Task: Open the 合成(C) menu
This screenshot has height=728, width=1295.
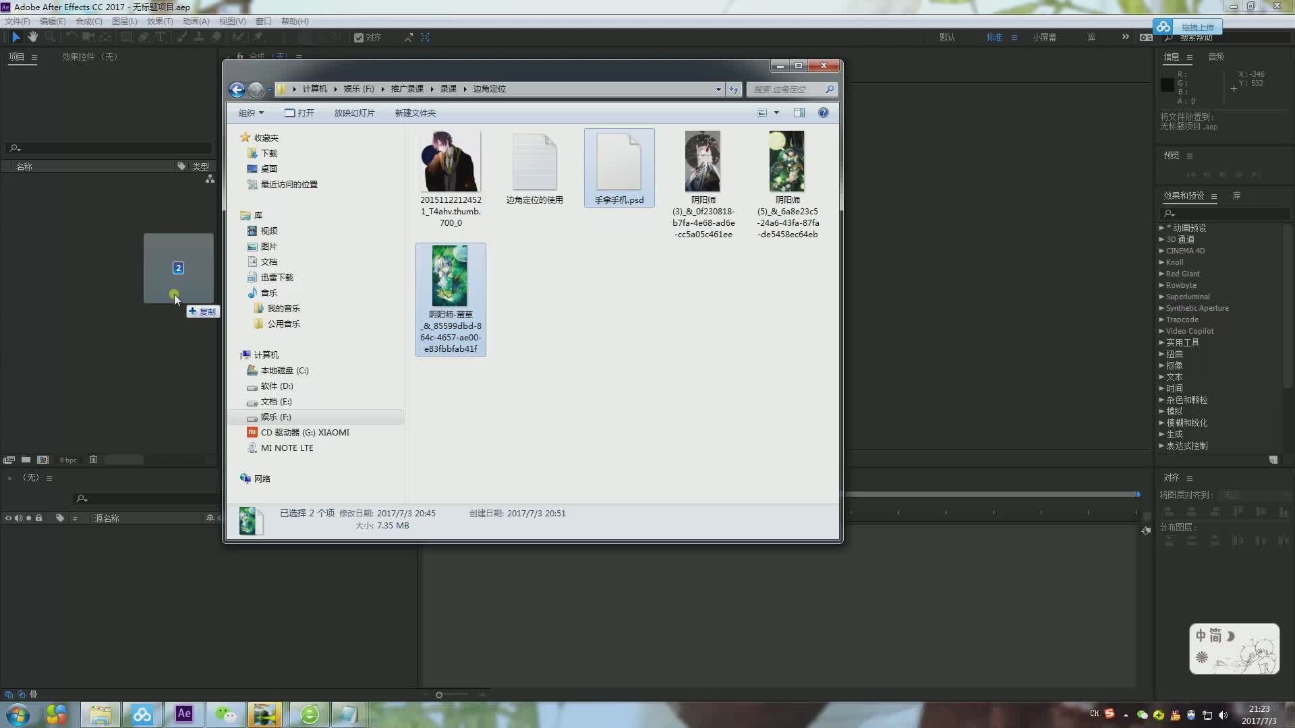Action: tap(88, 21)
